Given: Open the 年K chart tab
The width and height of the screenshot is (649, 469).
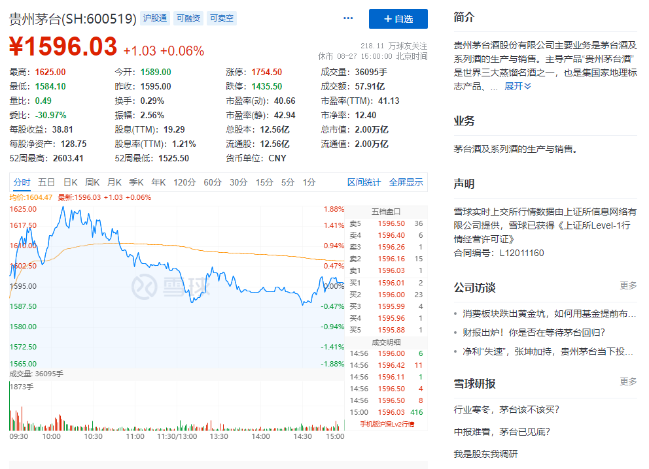Looking at the screenshot, I should [x=158, y=182].
